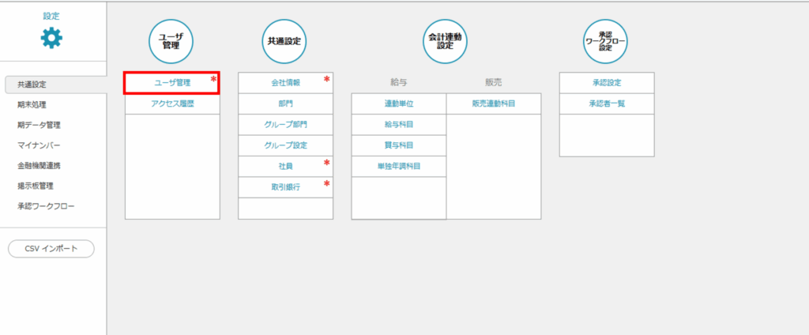The width and height of the screenshot is (809, 335).
Task: Open 会社情報 settings
Action: point(285,83)
